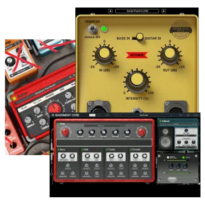This screenshot has width=205, height=205.
Task: Select the YELLOW channel on the red Amp
Action: 37,102
